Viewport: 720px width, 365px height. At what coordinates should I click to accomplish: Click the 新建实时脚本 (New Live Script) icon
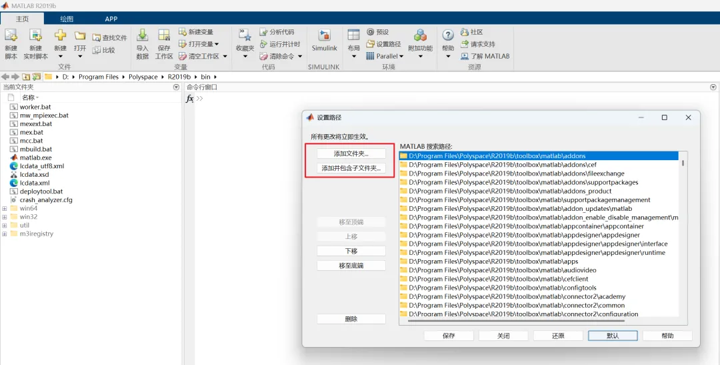[x=35, y=36]
